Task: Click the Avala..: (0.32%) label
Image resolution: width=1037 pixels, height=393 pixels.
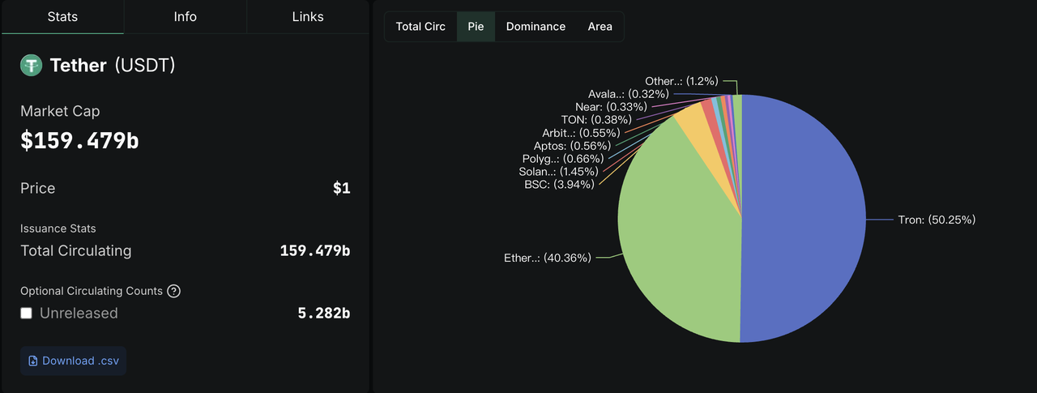Action: [x=629, y=94]
